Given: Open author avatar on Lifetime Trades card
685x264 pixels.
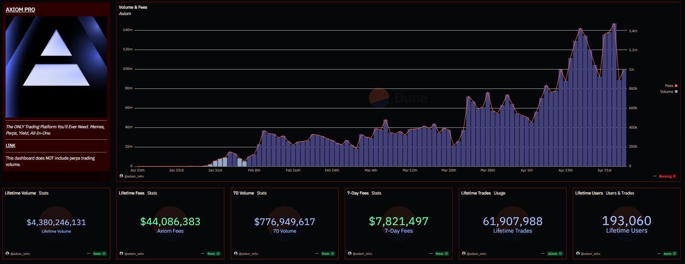Looking at the screenshot, I should point(464,254).
